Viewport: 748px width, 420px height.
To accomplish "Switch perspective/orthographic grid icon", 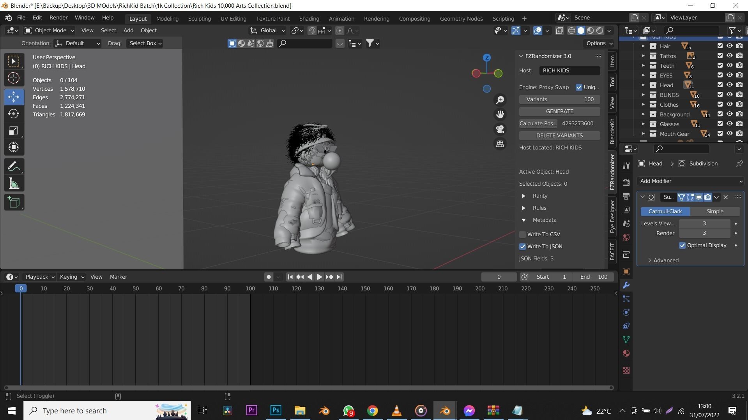I will [x=500, y=144].
